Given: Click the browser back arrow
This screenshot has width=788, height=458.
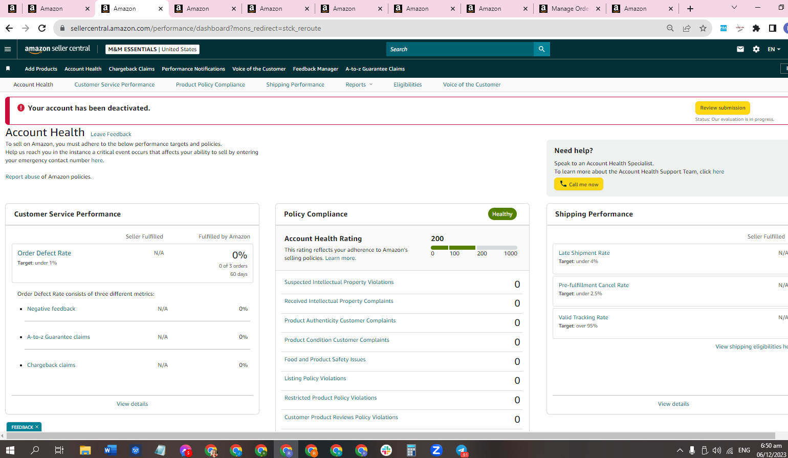Looking at the screenshot, I should (x=9, y=28).
